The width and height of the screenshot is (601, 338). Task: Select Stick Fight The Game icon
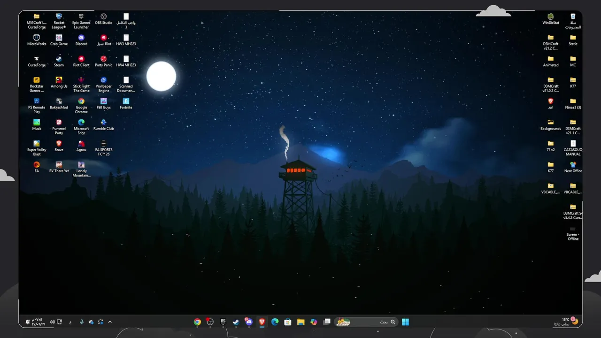(x=81, y=85)
